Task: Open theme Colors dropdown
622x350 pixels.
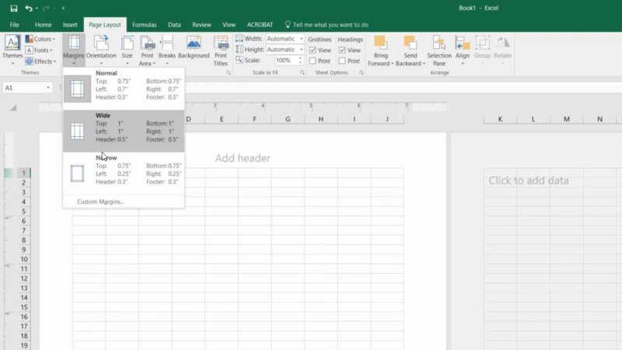Action: tap(40, 39)
